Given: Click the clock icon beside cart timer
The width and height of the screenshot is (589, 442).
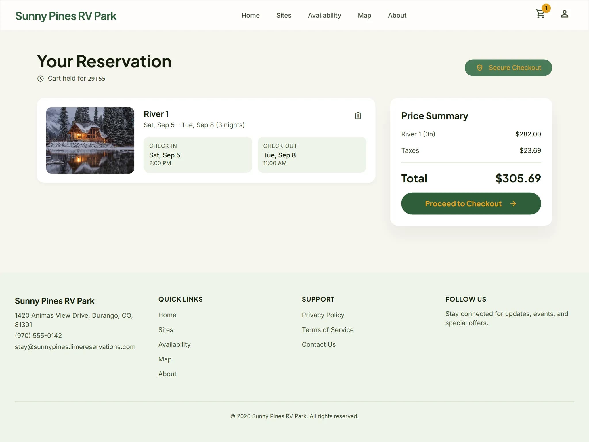Looking at the screenshot, I should [x=41, y=79].
